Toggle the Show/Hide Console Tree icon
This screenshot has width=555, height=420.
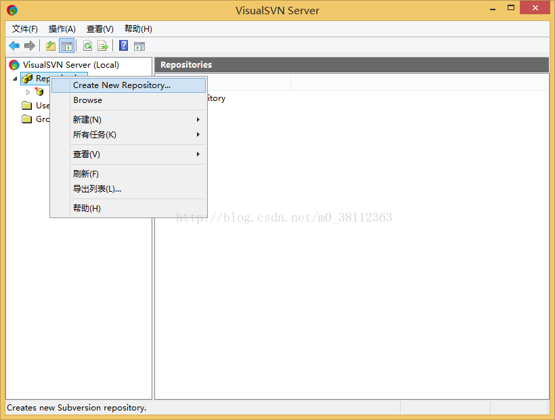click(66, 45)
